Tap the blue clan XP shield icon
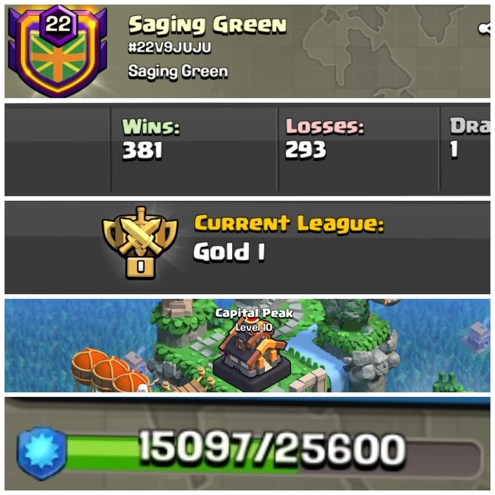495x495 pixels. point(42,452)
